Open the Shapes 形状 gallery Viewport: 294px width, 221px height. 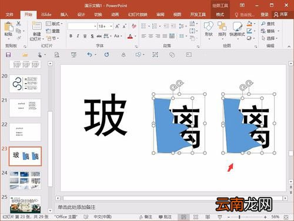point(209,30)
